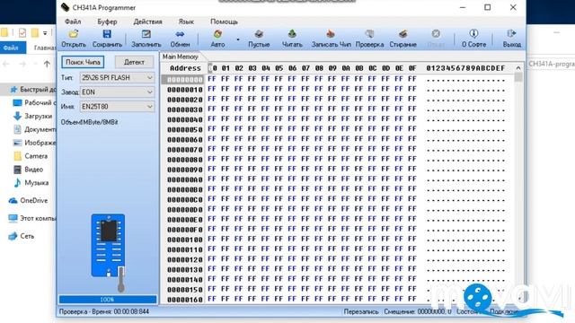Open Изображения folder in Explorer sidebar
The width and height of the screenshot is (575, 323).
pos(34,143)
